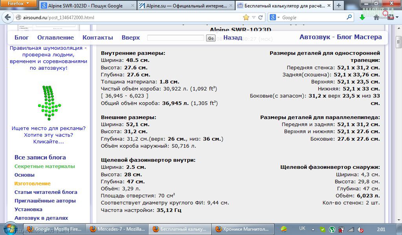The height and width of the screenshot is (235, 402).
Task: Open downloads with the green arrow icon
Action: (362, 17)
